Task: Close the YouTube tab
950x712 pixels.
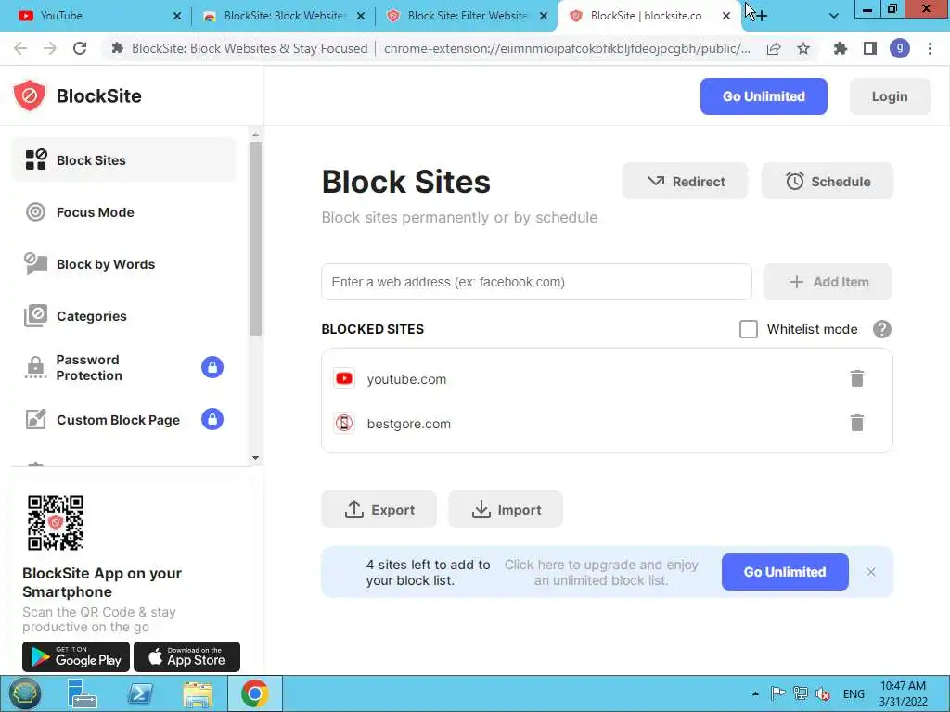Action: click(x=177, y=16)
